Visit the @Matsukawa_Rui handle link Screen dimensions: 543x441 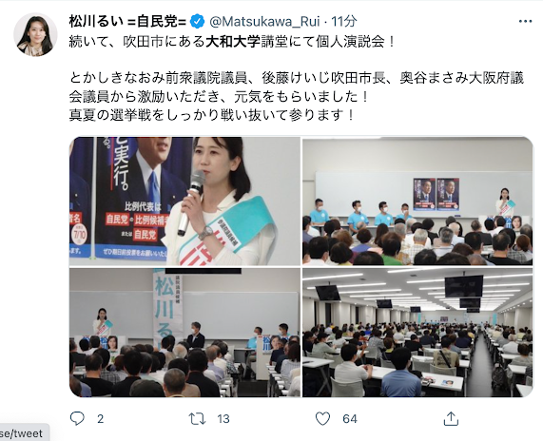pos(264,22)
